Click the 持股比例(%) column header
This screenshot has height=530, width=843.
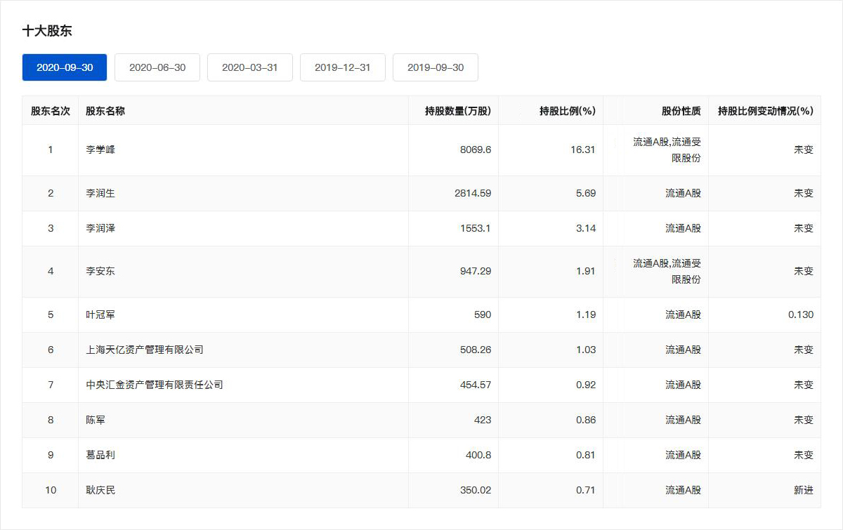(567, 111)
